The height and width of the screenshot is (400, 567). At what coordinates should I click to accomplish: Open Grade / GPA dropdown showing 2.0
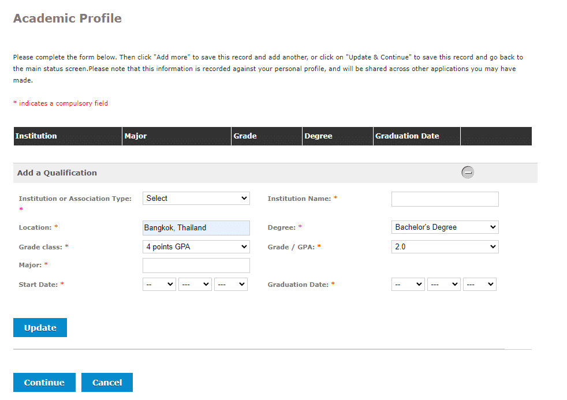click(445, 247)
